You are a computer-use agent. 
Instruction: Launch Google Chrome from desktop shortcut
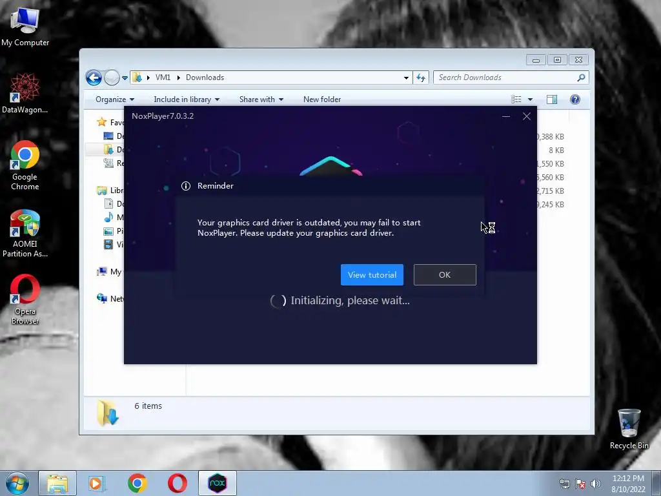[x=25, y=165]
